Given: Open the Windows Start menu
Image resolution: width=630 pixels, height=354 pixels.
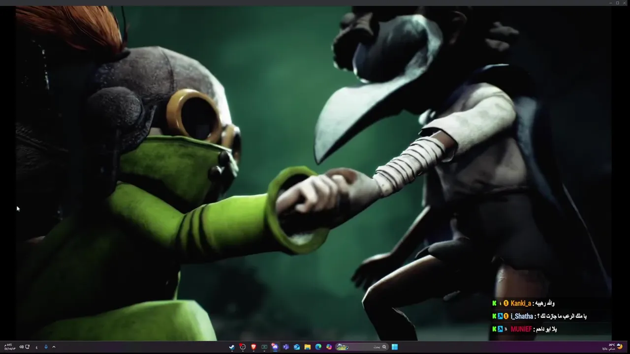Looking at the screenshot, I should 395,347.
